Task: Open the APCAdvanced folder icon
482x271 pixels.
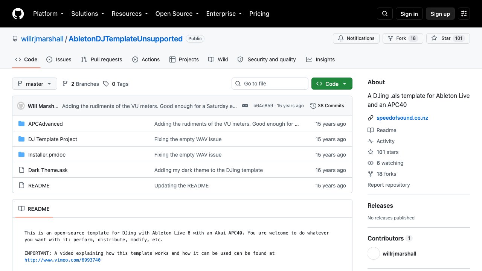Action: point(21,124)
